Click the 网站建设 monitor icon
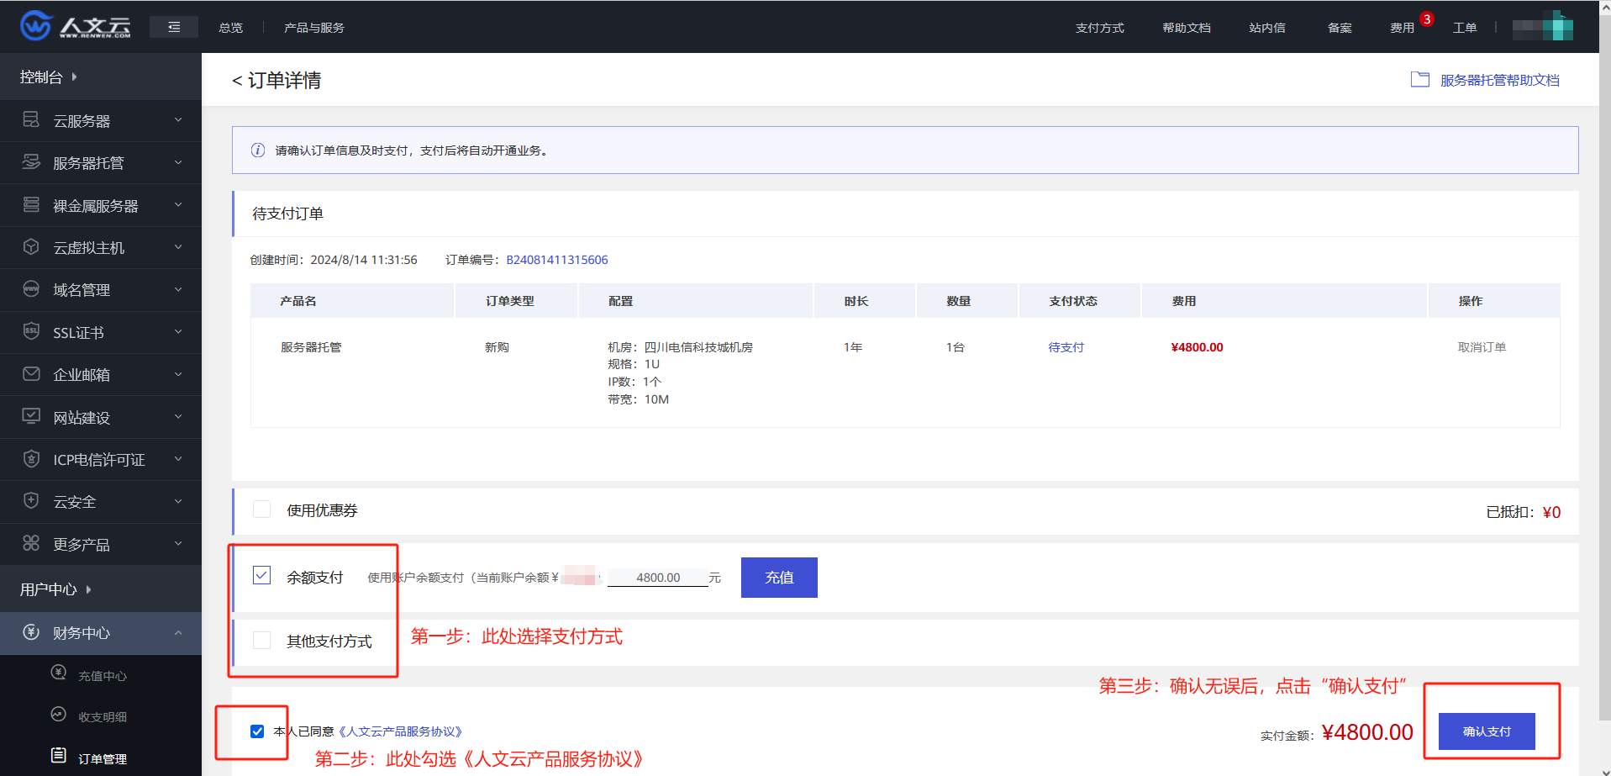The image size is (1611, 776). tap(31, 416)
